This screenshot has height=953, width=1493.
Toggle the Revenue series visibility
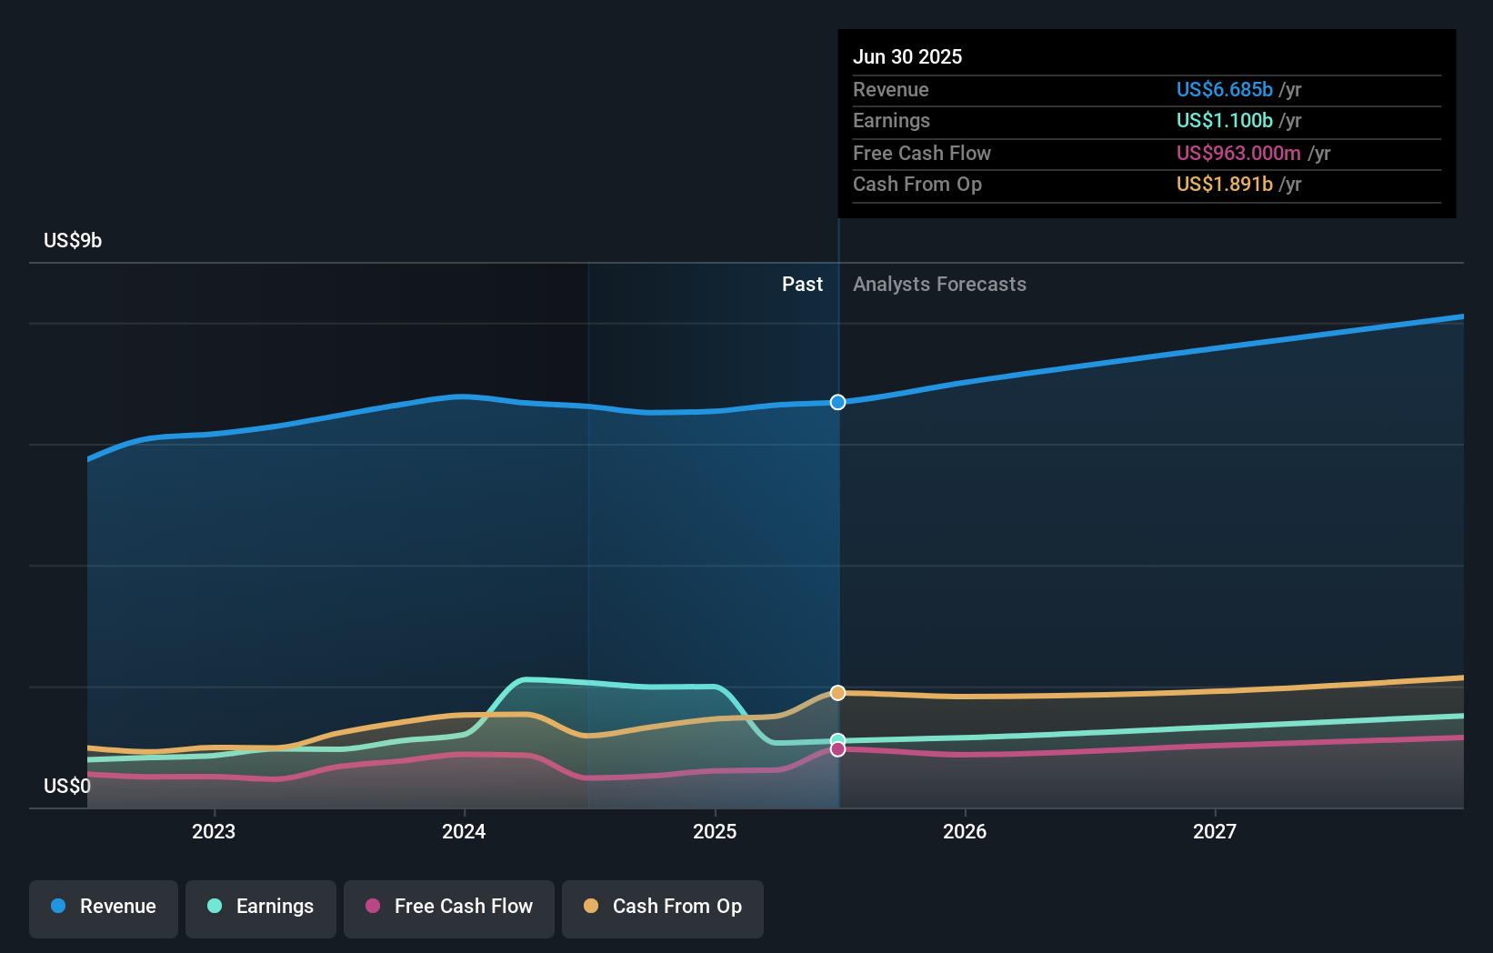tap(104, 908)
